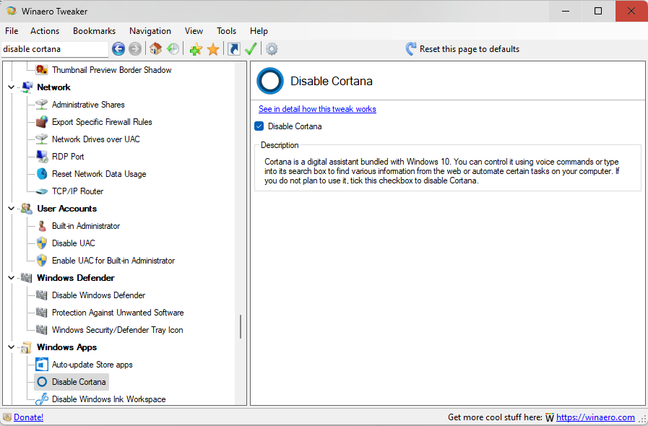
Task: Click the search box containing 'disable cortana'
Action: point(55,49)
